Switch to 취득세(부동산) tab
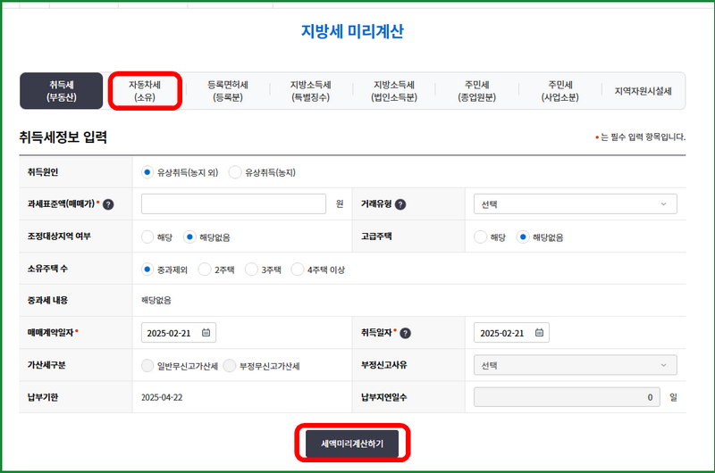The height and width of the screenshot is (473, 715). (61, 91)
